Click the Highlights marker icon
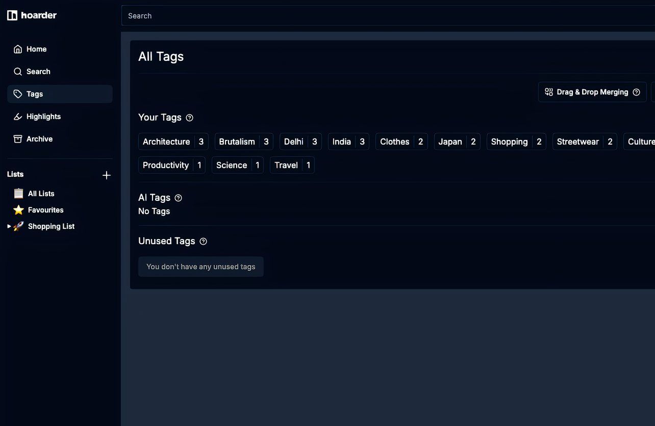Screen dimensions: 655x426 point(18,116)
